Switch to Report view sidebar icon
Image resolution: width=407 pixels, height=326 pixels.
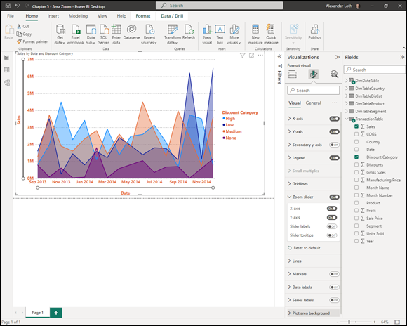pyautogui.click(x=7, y=58)
